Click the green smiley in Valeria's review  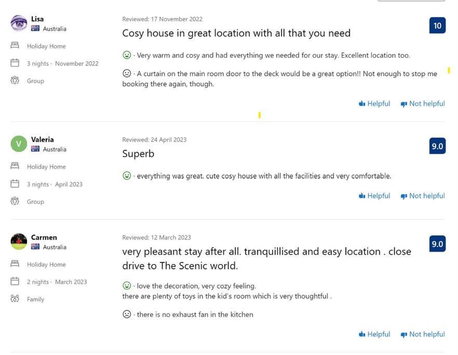click(127, 176)
